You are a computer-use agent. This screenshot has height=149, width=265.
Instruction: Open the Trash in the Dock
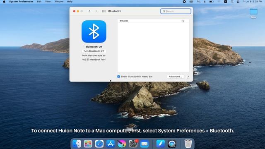(x=188, y=144)
